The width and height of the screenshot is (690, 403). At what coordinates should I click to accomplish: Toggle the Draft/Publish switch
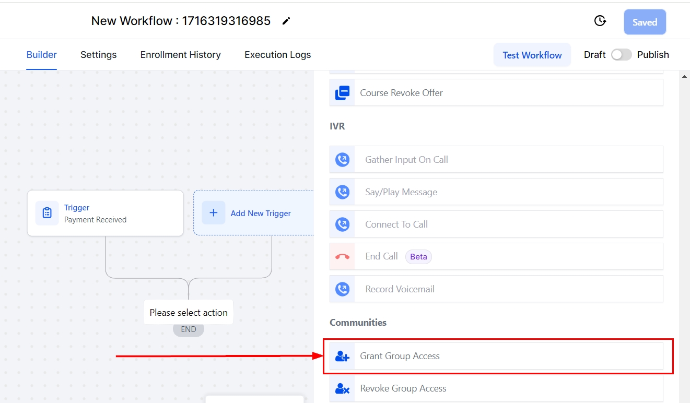click(x=621, y=55)
